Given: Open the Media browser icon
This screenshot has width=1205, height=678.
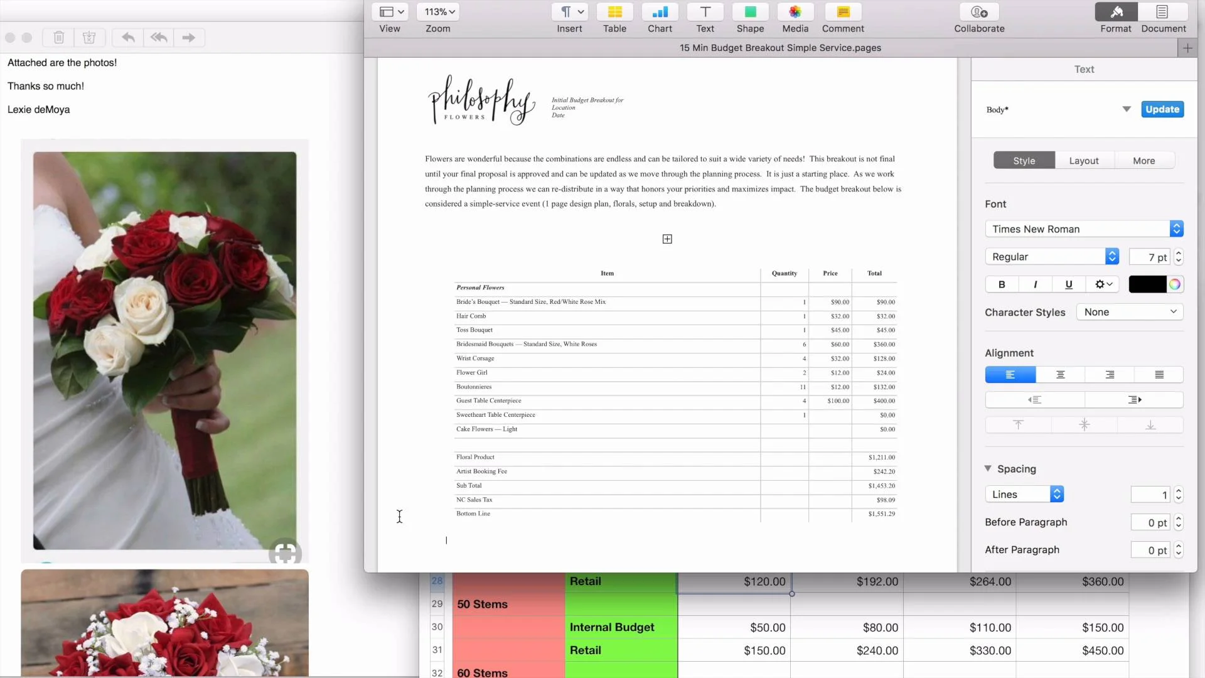Looking at the screenshot, I should pyautogui.click(x=795, y=13).
